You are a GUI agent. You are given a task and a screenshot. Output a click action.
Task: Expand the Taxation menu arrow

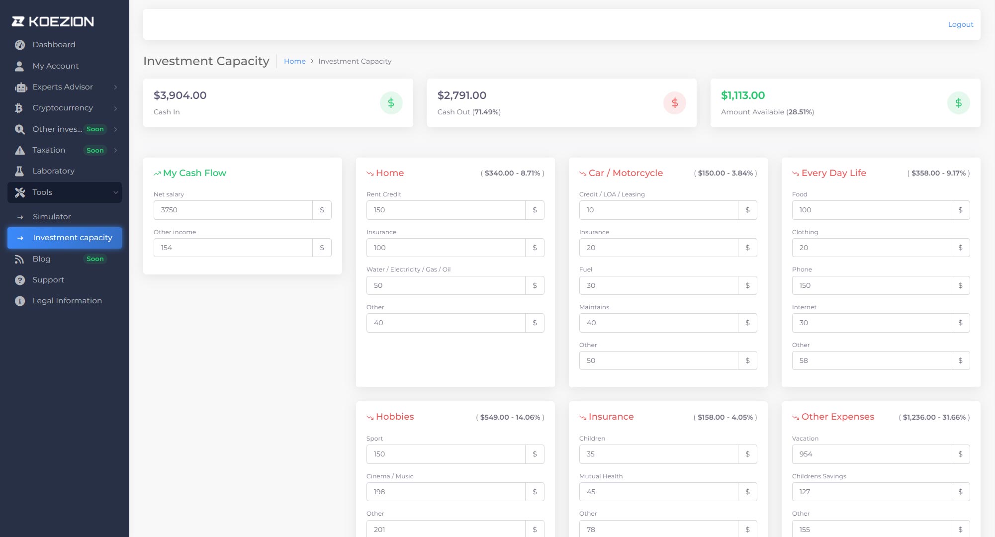(x=115, y=150)
